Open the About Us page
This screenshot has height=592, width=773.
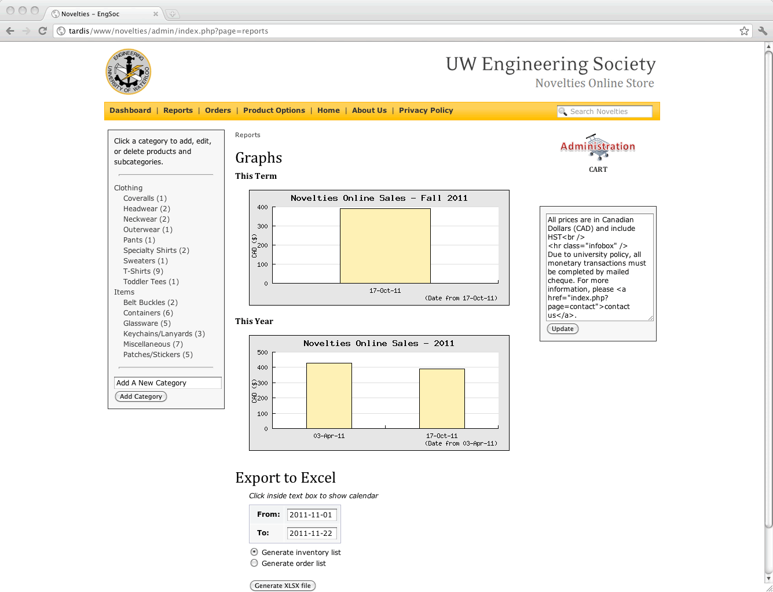coord(369,111)
